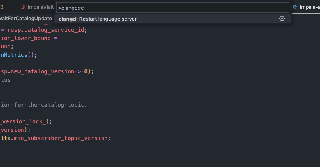Click the comment 'for the catalog topic.'

pyautogui.click(x=51, y=105)
